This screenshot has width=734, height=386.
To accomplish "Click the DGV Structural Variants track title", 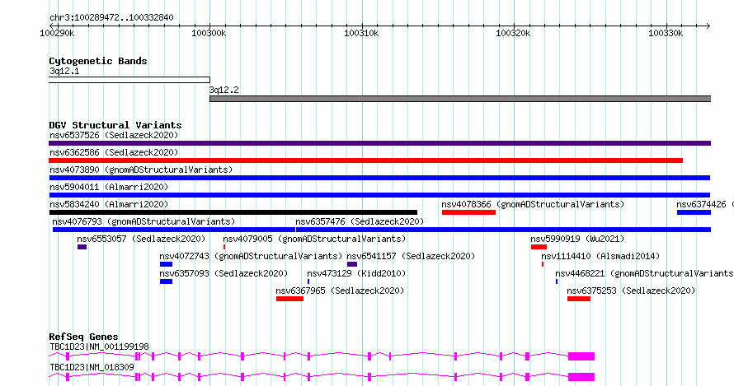I will pos(115,125).
